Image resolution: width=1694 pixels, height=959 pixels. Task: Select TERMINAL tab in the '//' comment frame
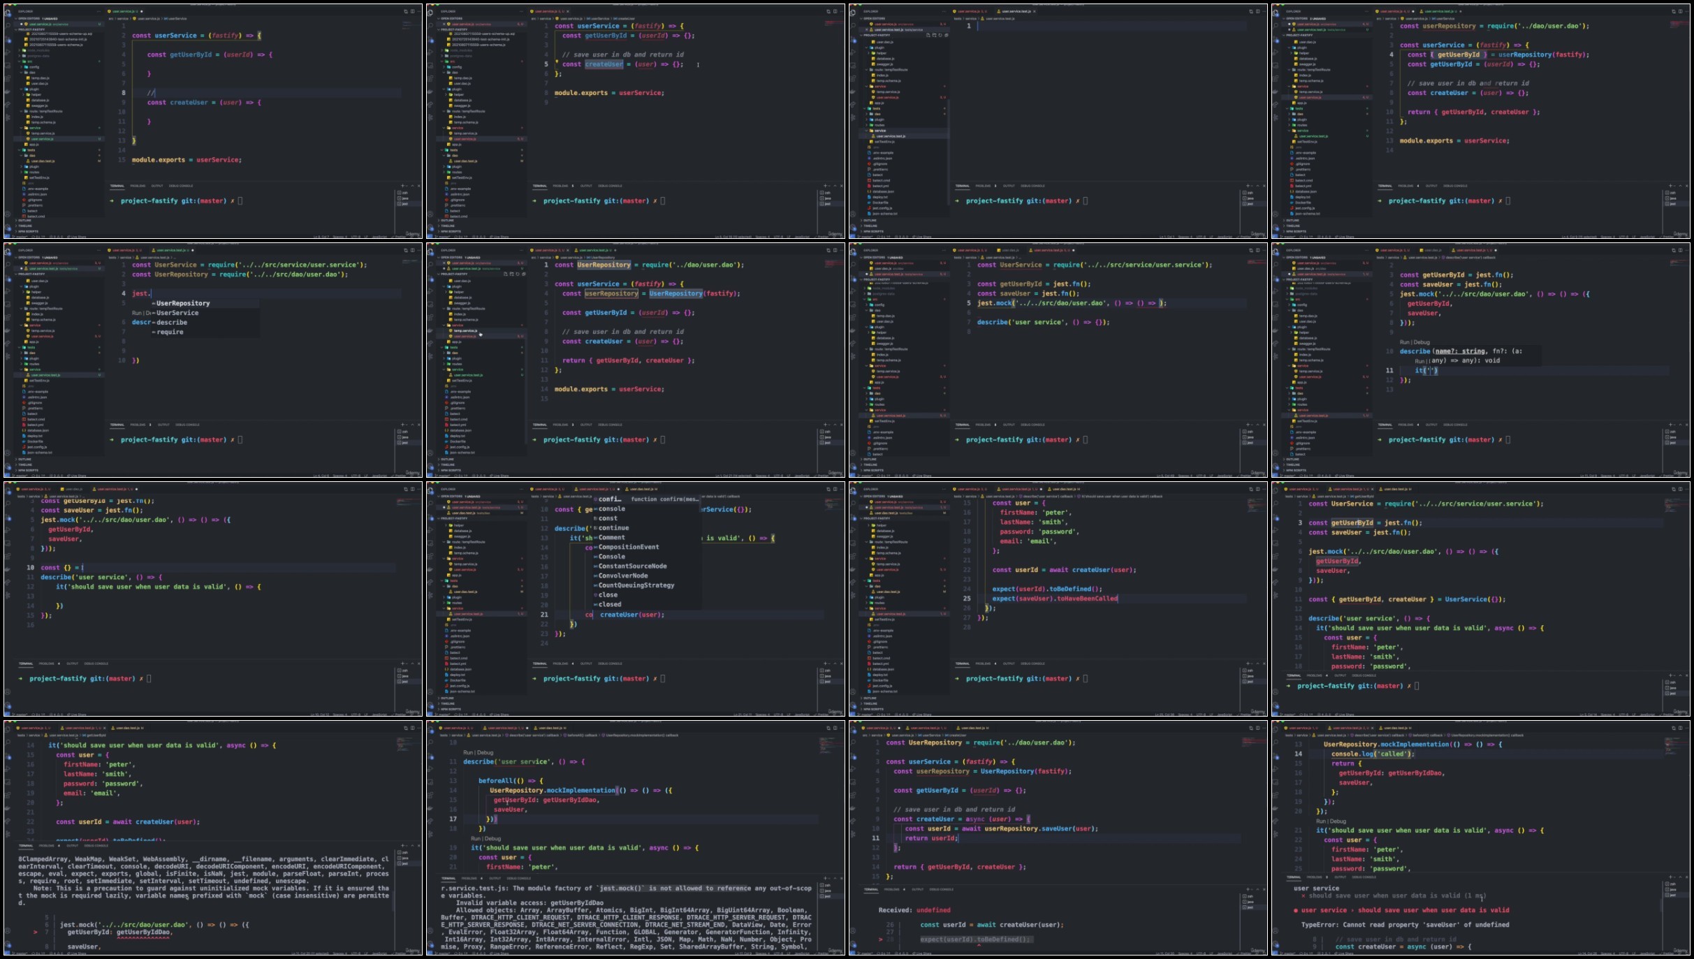117,186
